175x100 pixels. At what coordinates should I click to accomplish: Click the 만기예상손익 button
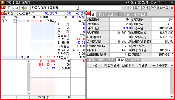click(x=159, y=8)
